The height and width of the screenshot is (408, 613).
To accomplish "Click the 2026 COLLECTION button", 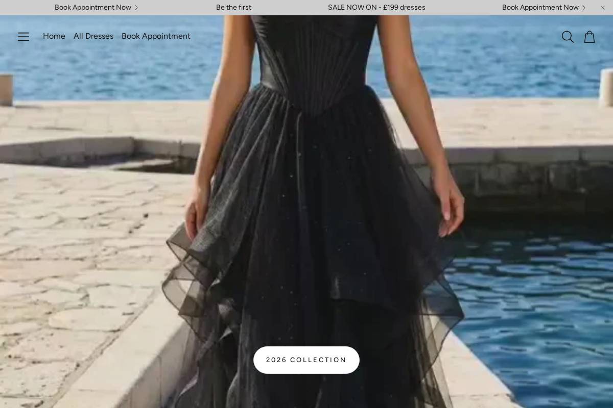I will 306,360.
